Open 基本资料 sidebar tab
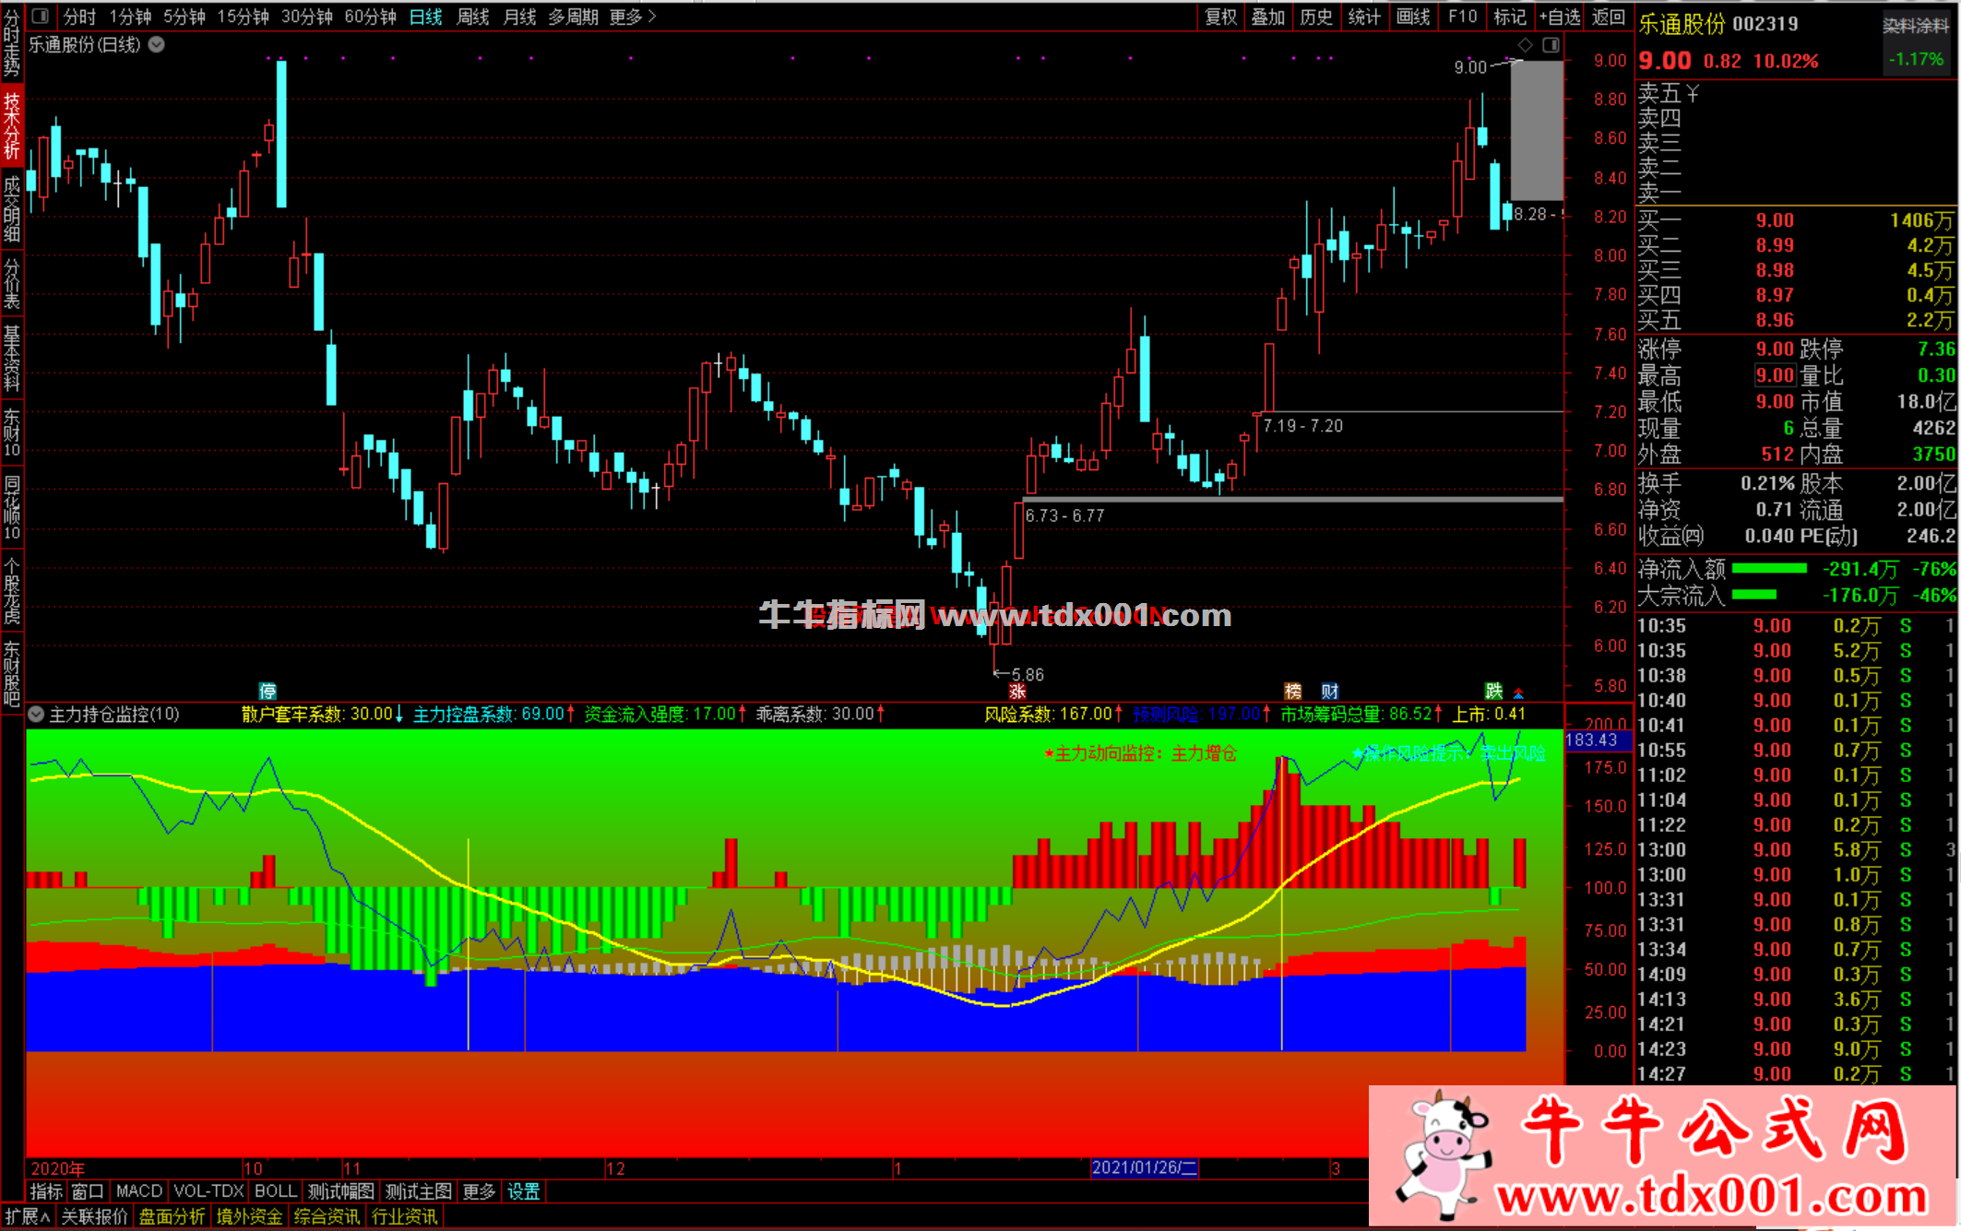The width and height of the screenshot is (1961, 1231). point(12,359)
